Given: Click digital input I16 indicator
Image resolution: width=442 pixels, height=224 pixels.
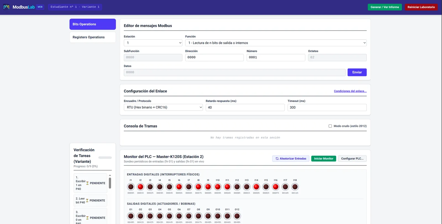Looking at the screenshot, I should (276, 187).
